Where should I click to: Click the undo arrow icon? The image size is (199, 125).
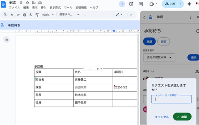[x=12, y=15]
